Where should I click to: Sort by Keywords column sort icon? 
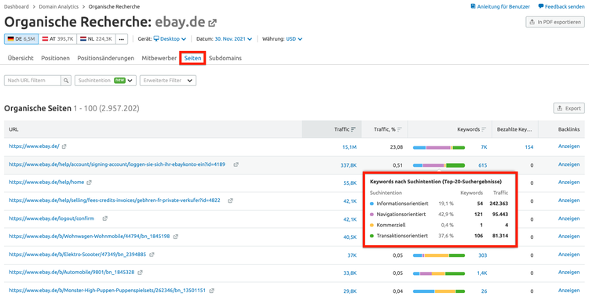pos(484,129)
